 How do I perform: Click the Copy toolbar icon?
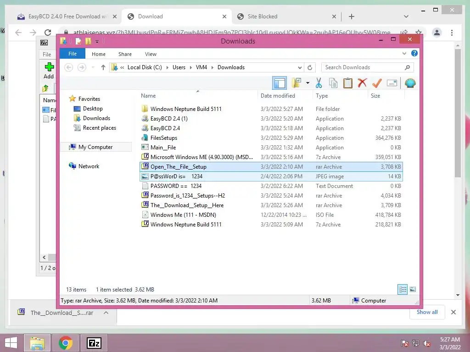(333, 83)
